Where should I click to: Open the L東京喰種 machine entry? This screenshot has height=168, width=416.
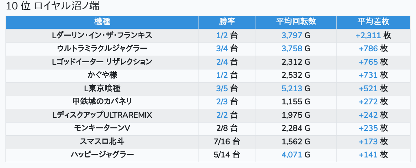tap(102, 88)
